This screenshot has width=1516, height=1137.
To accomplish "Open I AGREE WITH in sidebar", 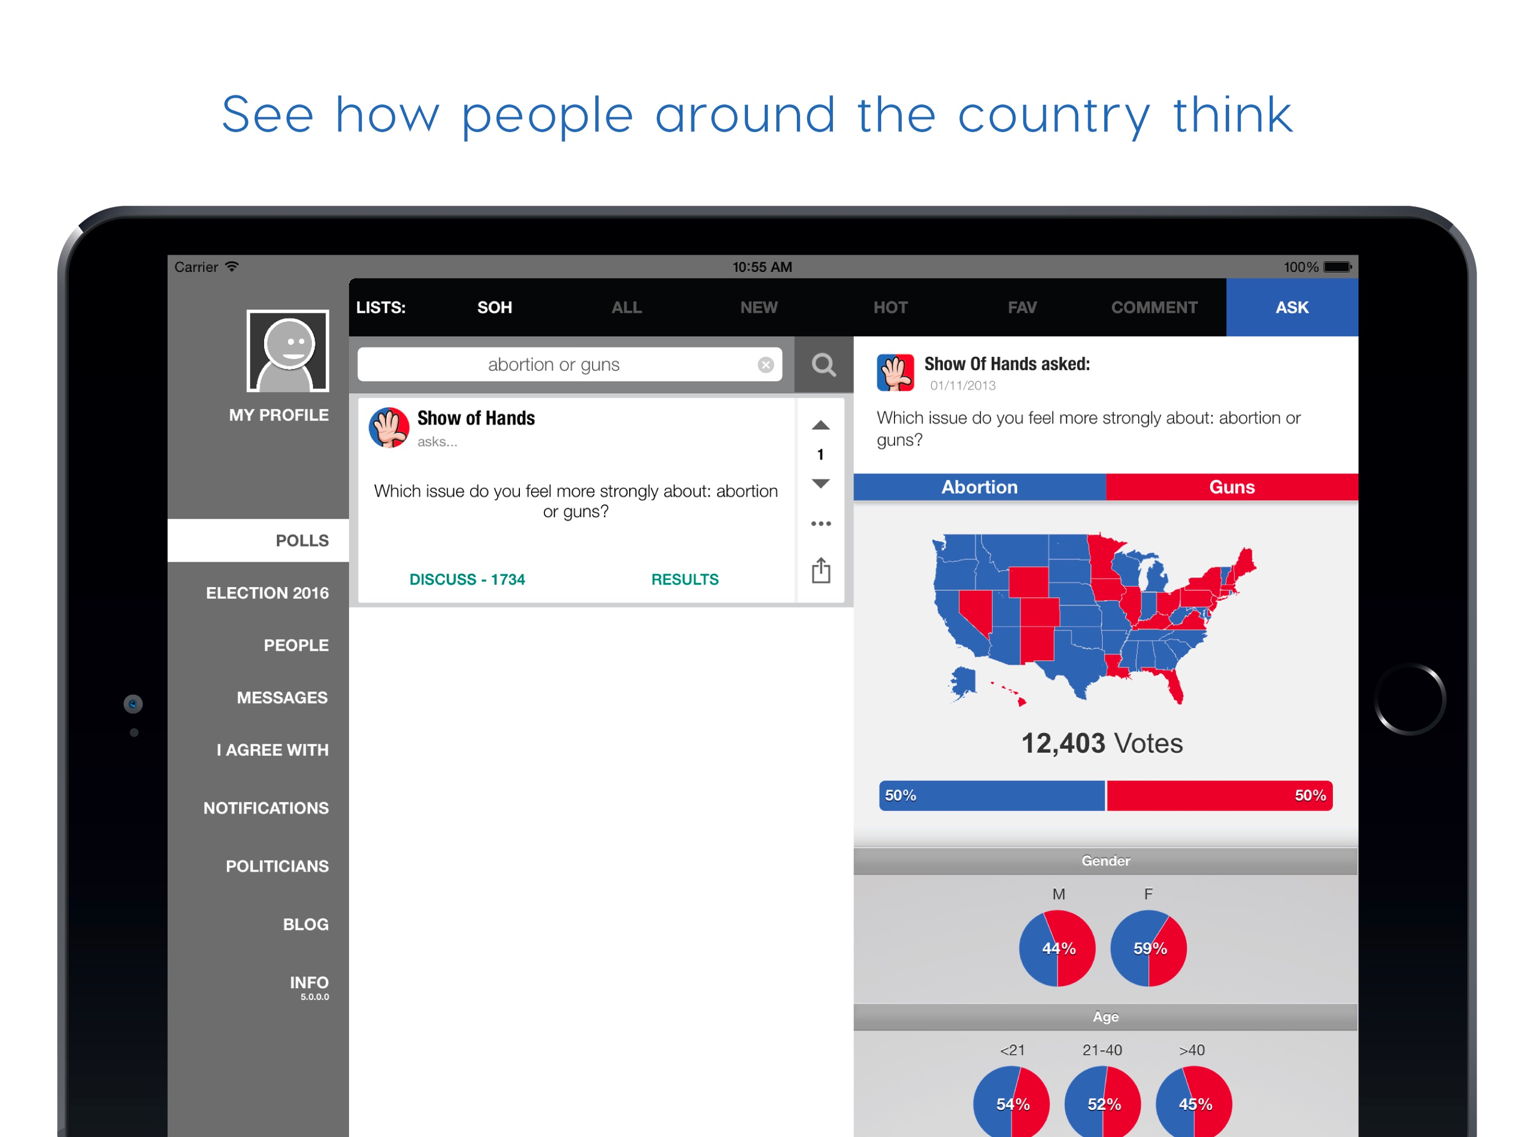I will [272, 749].
